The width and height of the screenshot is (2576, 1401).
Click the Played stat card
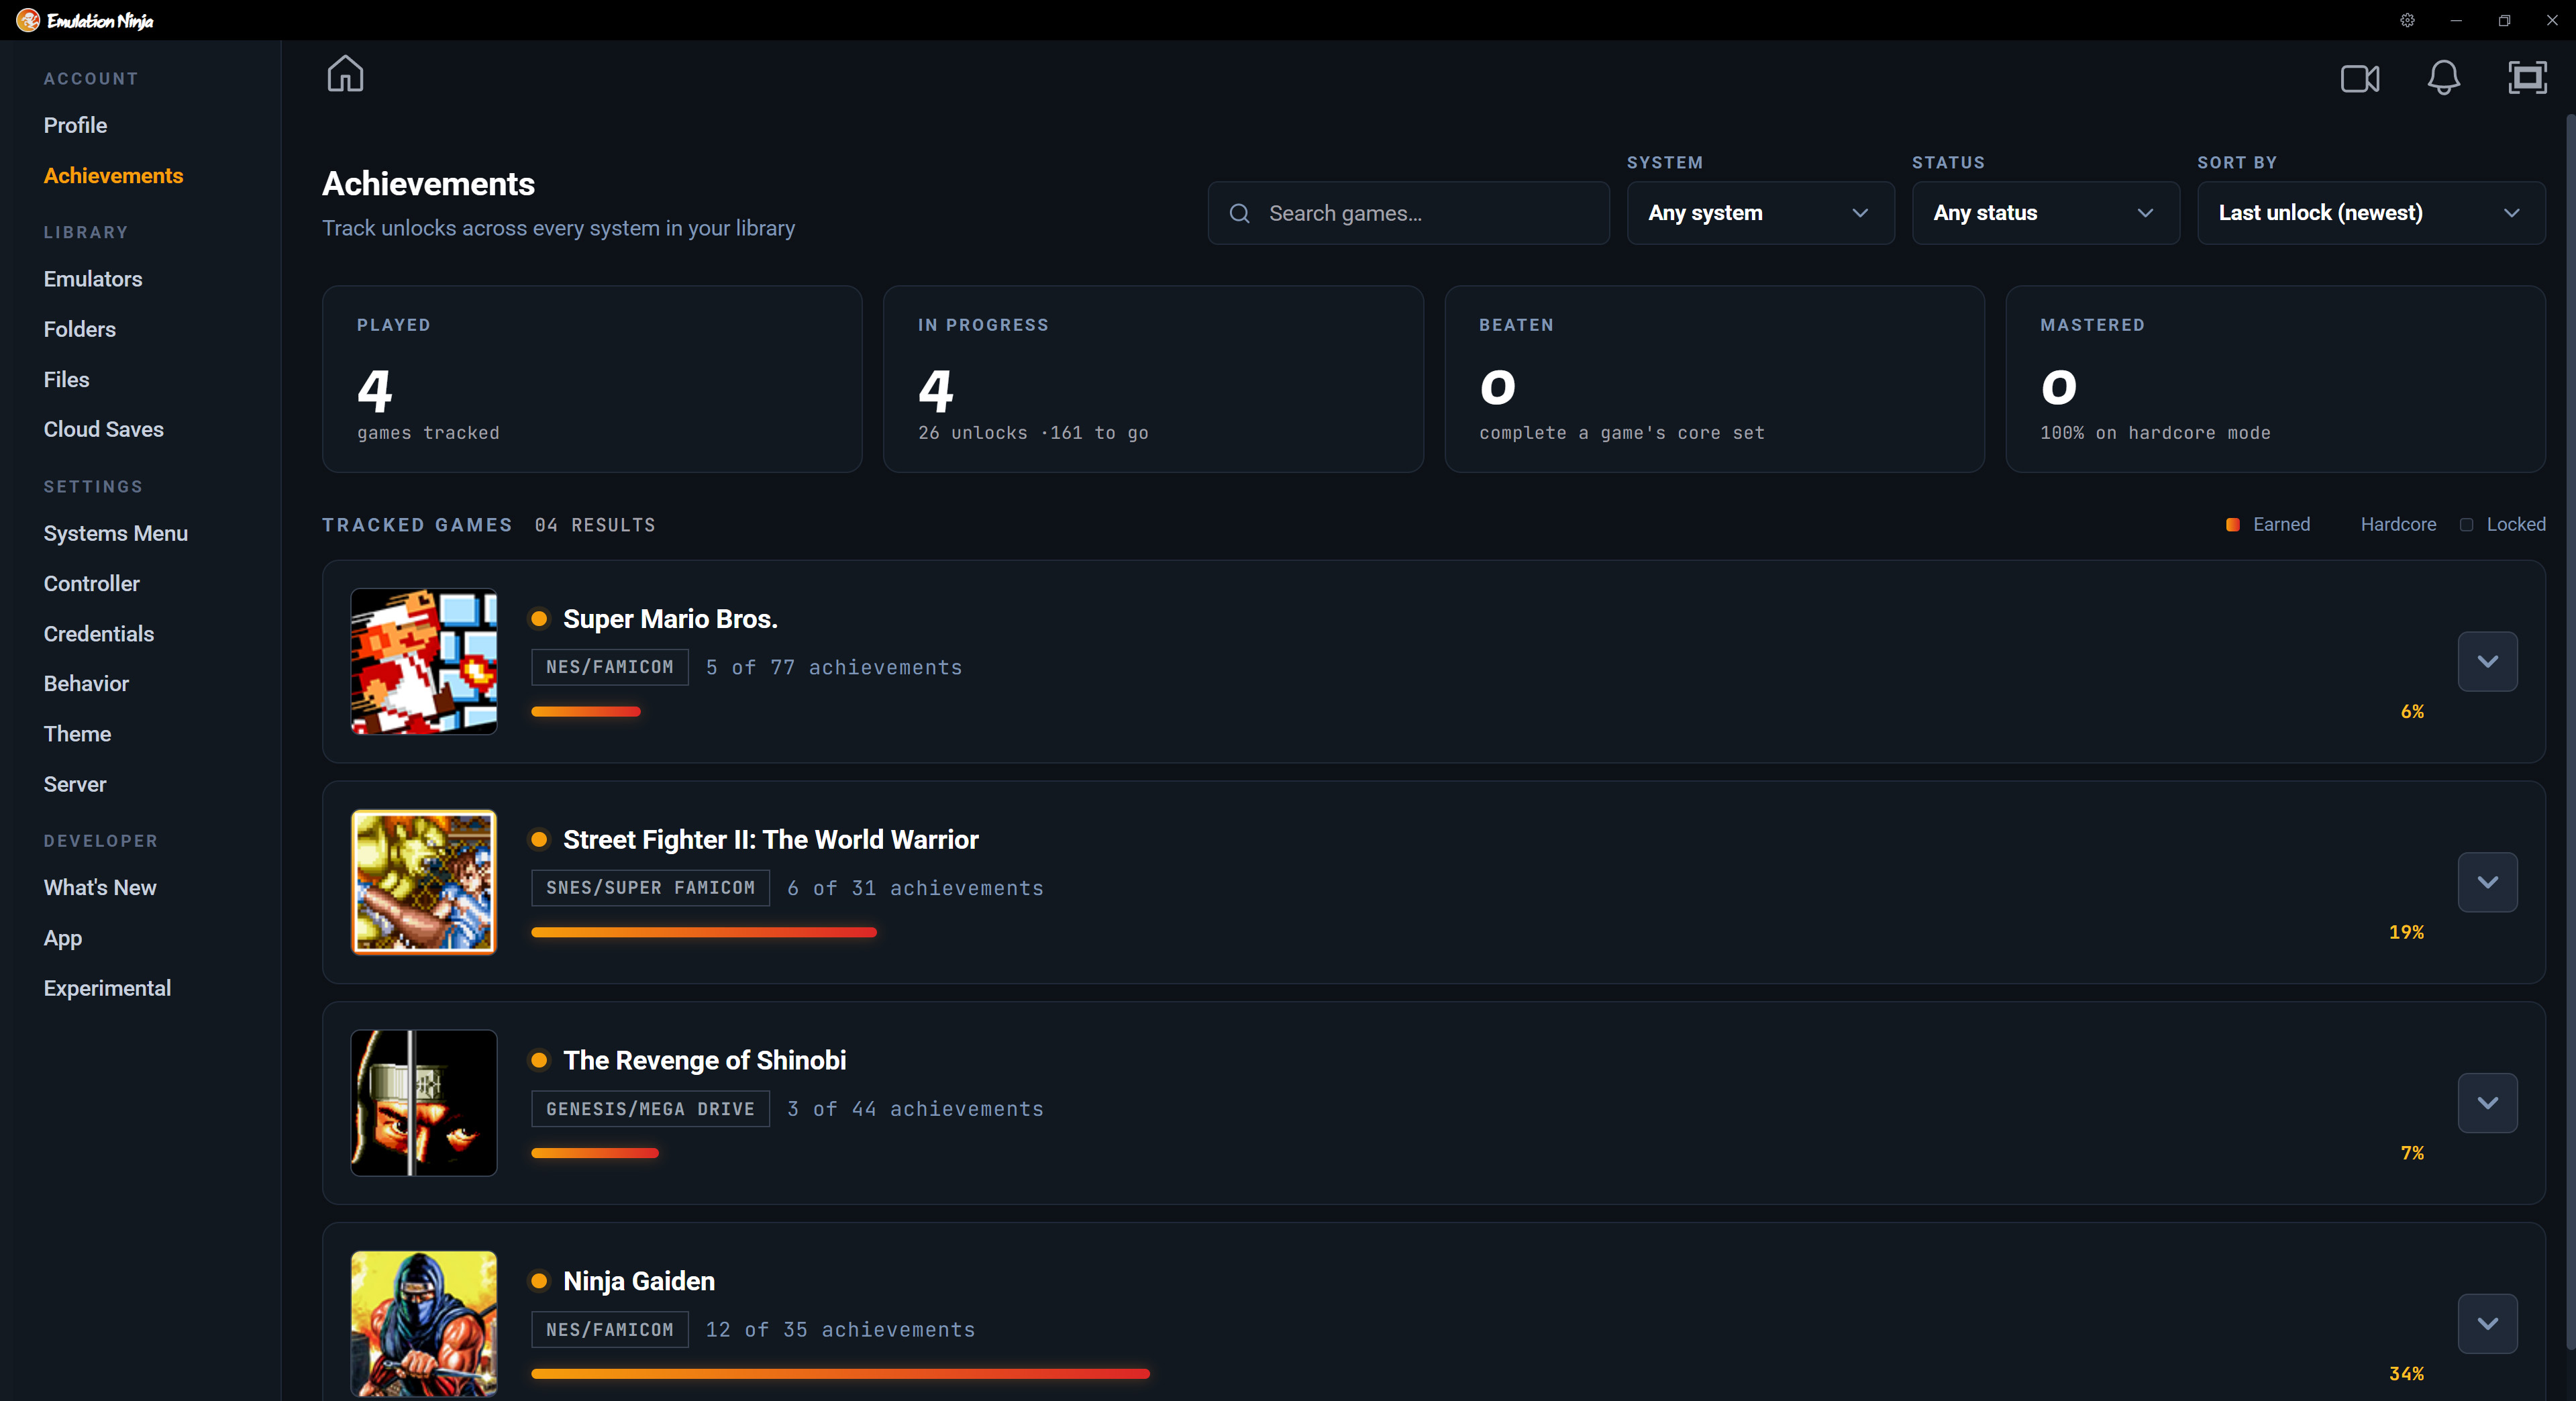point(592,379)
